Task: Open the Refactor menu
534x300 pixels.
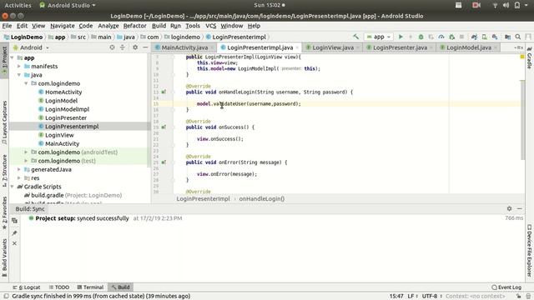Action: pos(134,26)
